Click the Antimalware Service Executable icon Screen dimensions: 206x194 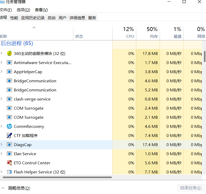pos(9,62)
